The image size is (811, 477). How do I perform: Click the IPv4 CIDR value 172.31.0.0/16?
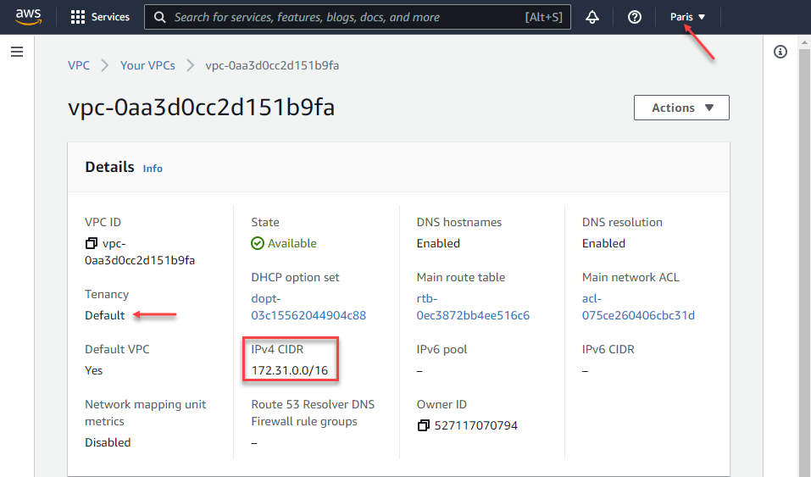coord(289,370)
